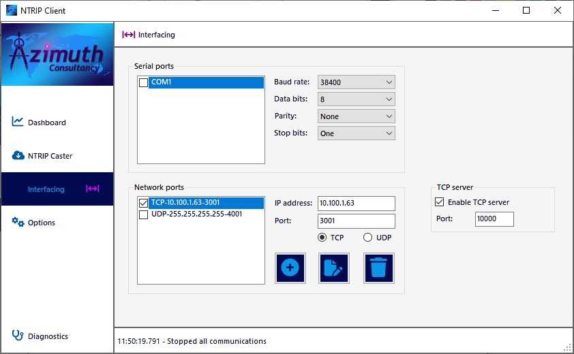Image resolution: width=574 pixels, height=354 pixels.
Task: Open the Parity dropdown
Action: [356, 116]
